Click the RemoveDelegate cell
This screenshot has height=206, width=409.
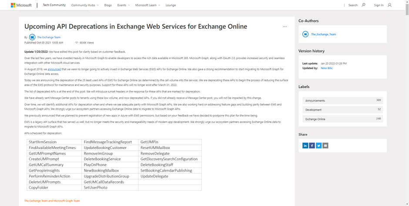tap(170, 153)
